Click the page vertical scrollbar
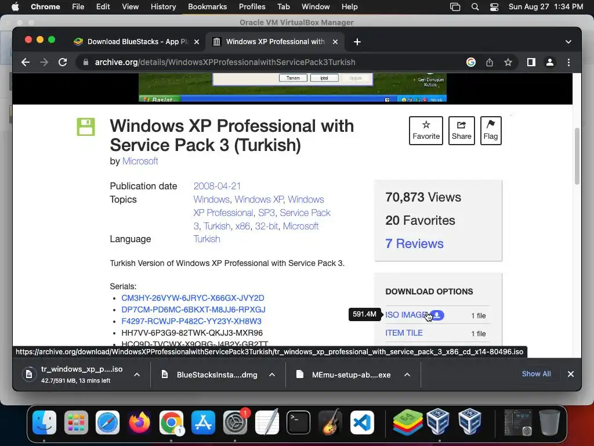Screen dimensions: 594x446 pyautogui.click(x=577, y=156)
